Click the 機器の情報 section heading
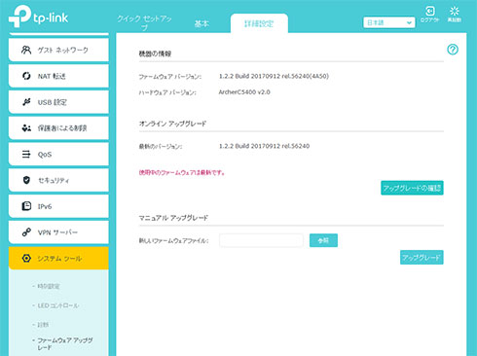The image size is (477, 356). (x=155, y=53)
